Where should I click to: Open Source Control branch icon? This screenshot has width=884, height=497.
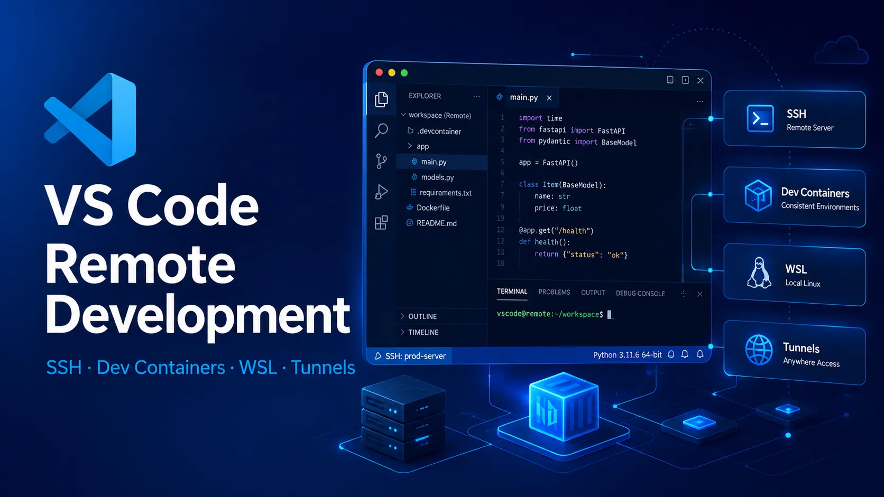click(x=381, y=161)
